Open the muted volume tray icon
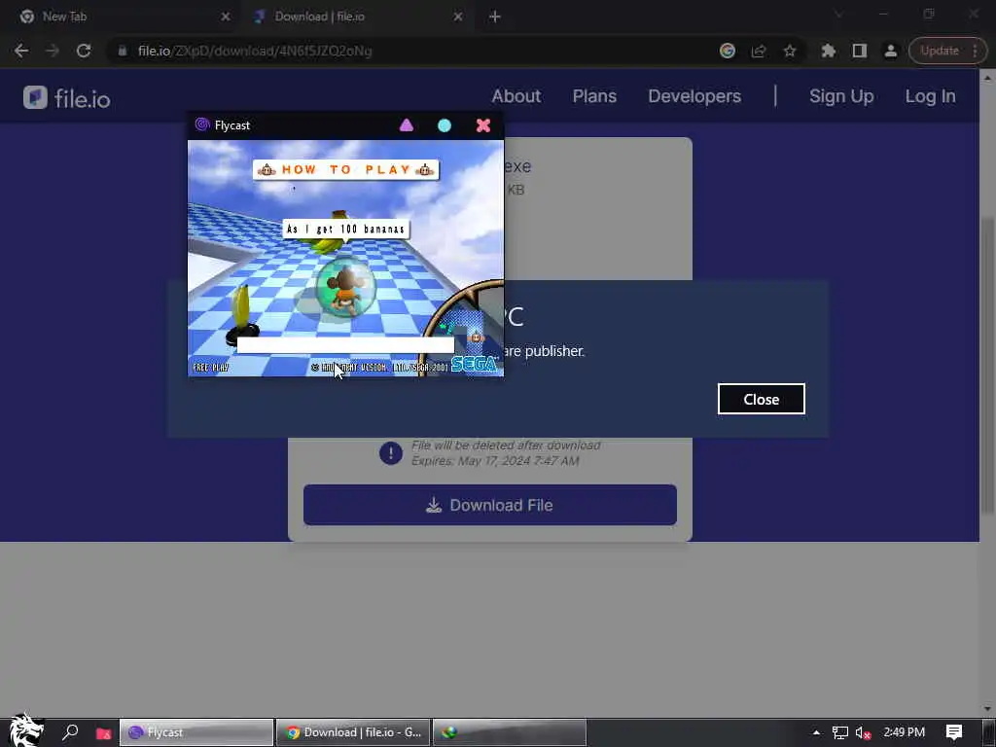Image resolution: width=996 pixels, height=747 pixels. pyautogui.click(x=863, y=732)
